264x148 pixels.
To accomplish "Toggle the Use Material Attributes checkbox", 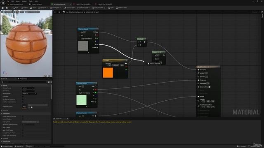I will click(x=23, y=99).
